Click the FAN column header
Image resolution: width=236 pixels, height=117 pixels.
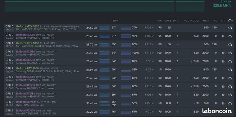click(x=159, y=21)
